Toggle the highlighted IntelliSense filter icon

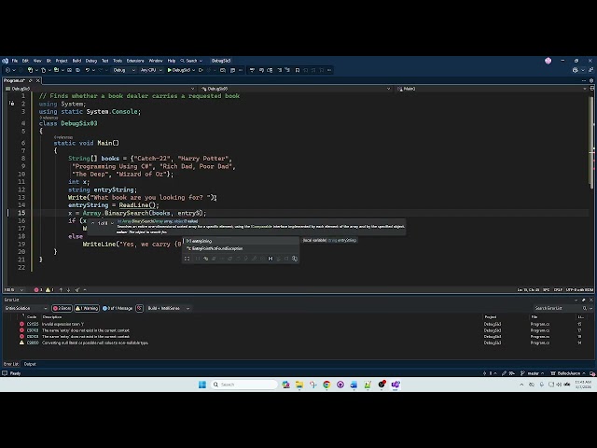tap(271, 259)
